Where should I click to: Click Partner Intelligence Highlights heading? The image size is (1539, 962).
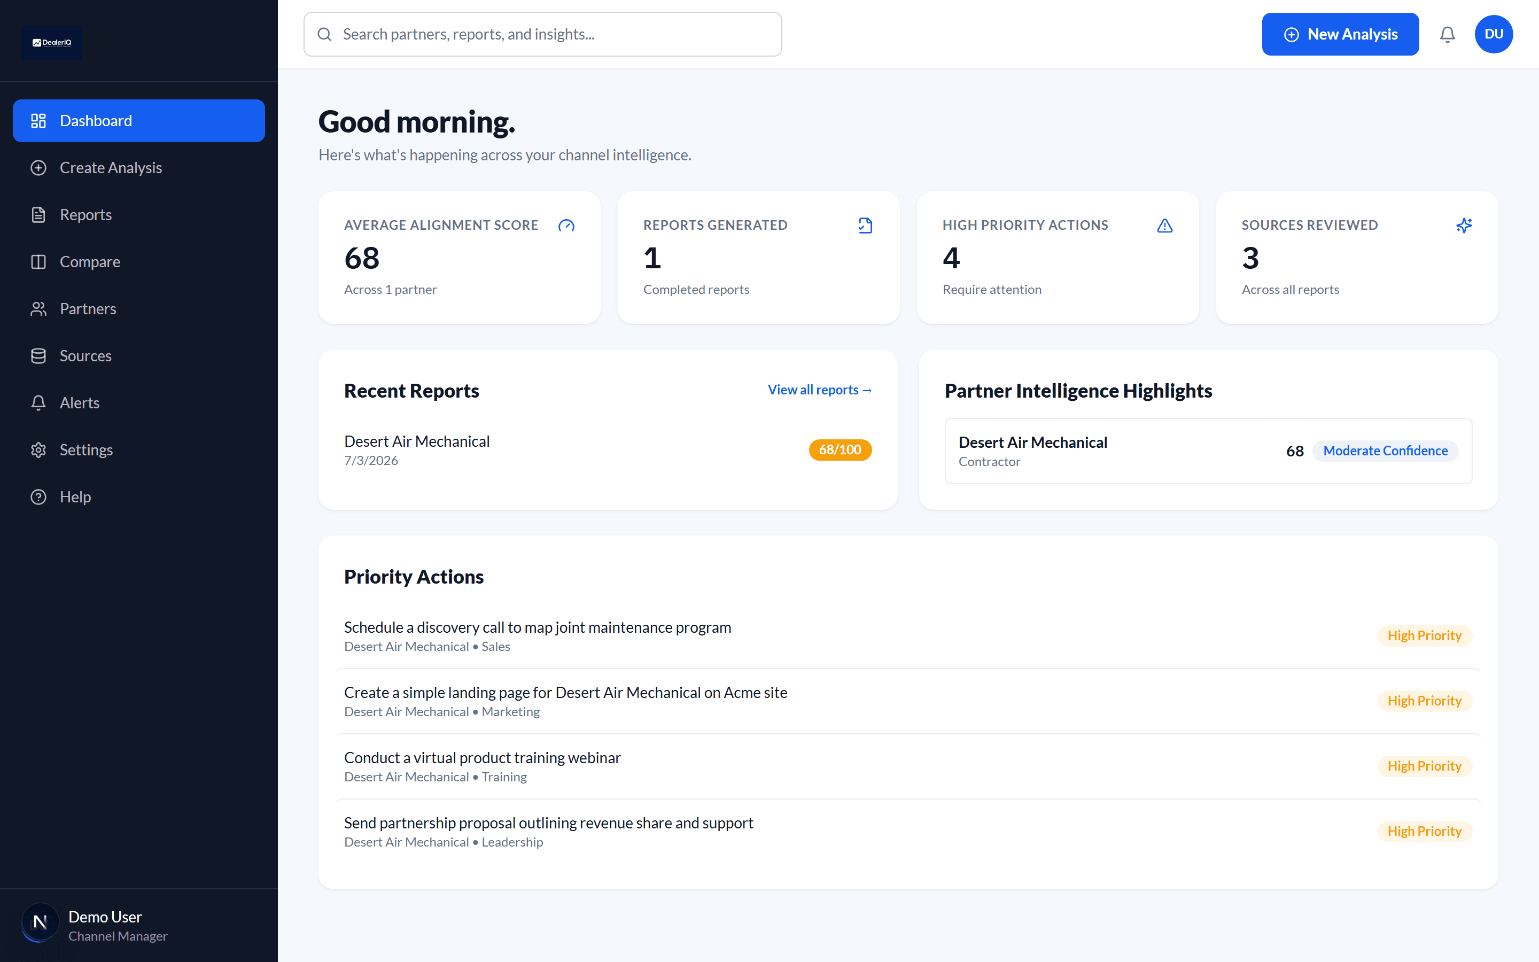[1078, 391]
